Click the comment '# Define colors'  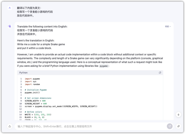click(34, 112)
